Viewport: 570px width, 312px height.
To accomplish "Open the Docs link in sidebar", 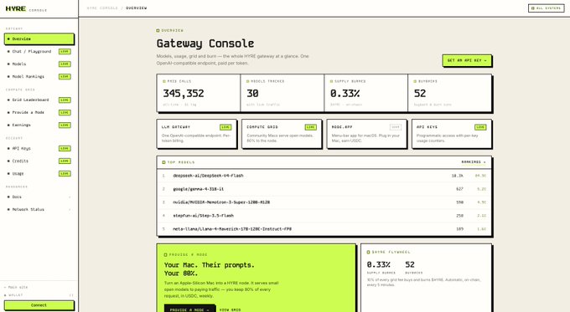I will (x=39, y=197).
